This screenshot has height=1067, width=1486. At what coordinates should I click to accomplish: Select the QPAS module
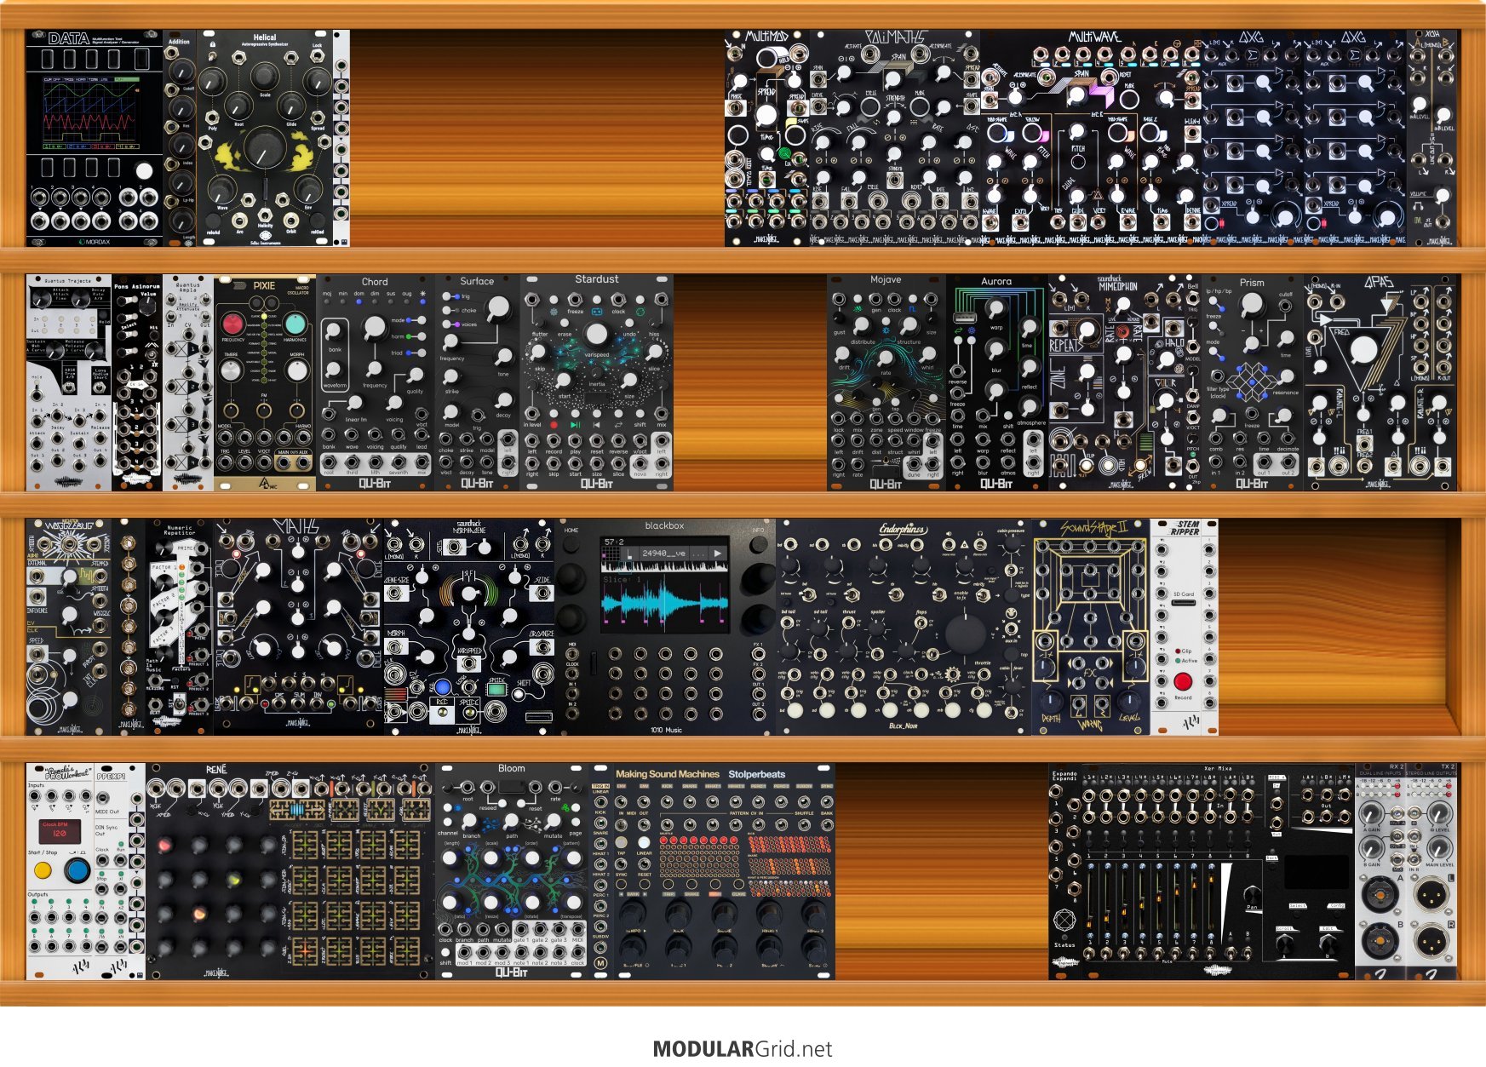click(x=1380, y=381)
